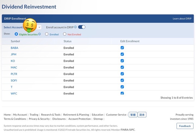Open Sitemap footer link
This screenshot has height=133, width=196.
click(98, 119)
